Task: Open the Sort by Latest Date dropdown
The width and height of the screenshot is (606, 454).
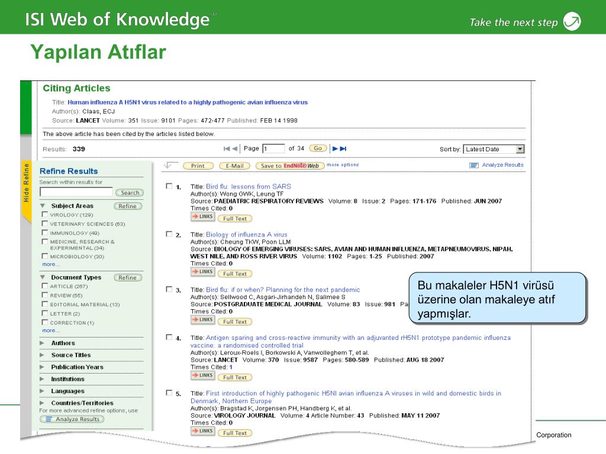Action: (520, 149)
